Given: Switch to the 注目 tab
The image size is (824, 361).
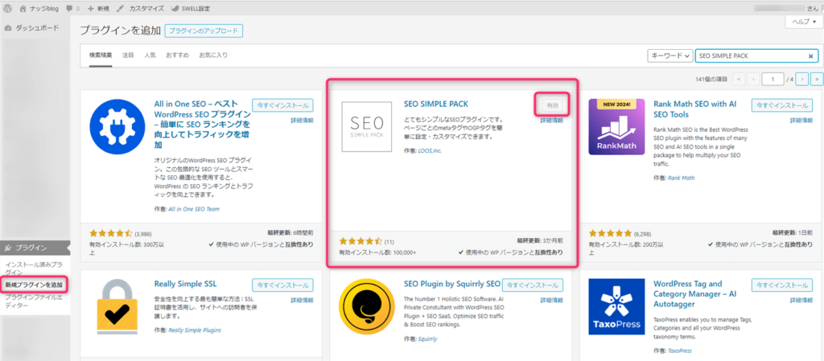Looking at the screenshot, I should point(128,55).
